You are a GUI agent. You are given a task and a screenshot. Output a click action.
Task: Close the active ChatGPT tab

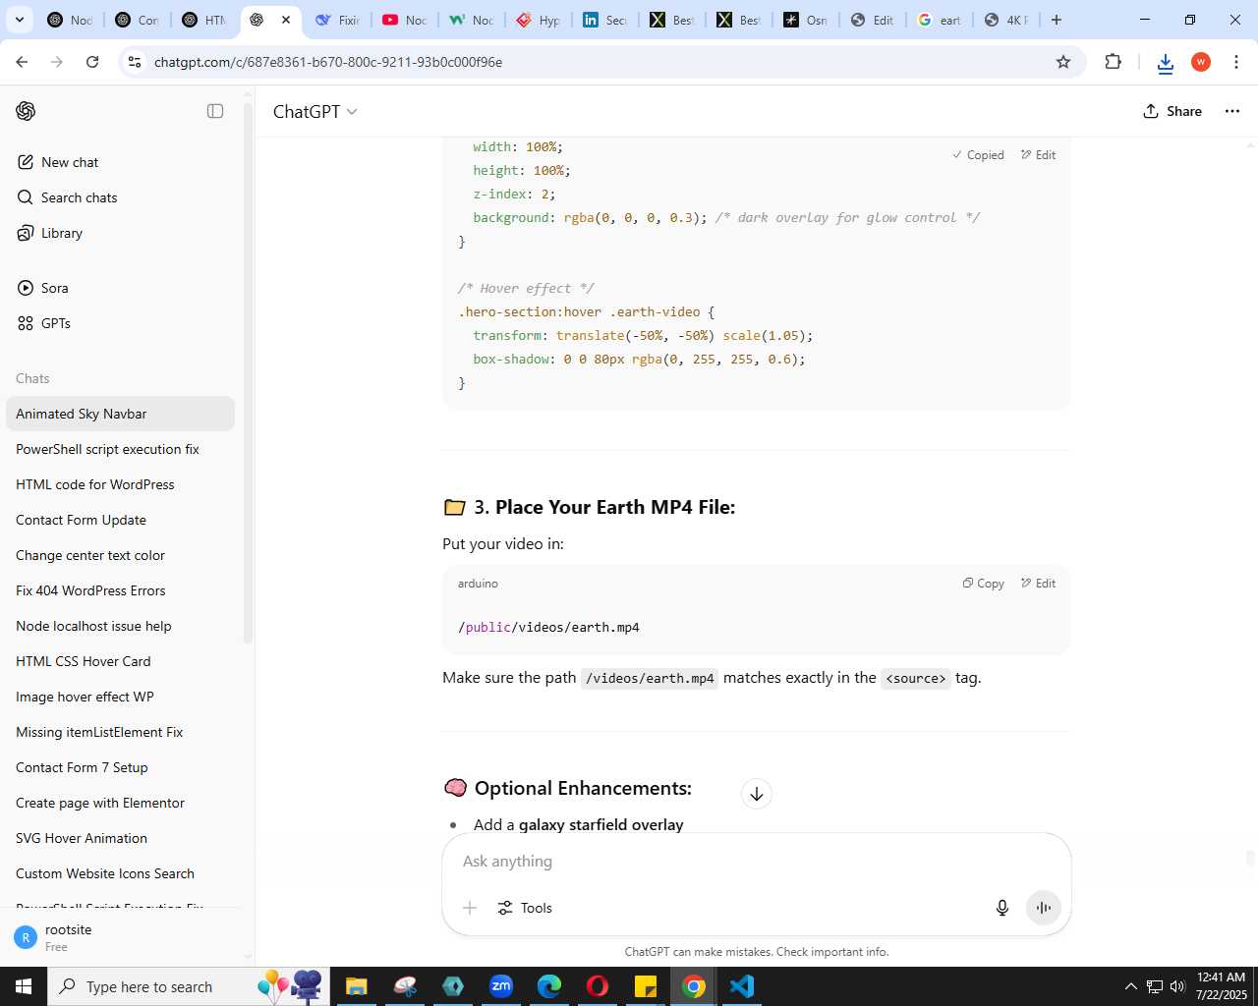pyautogui.click(x=286, y=20)
